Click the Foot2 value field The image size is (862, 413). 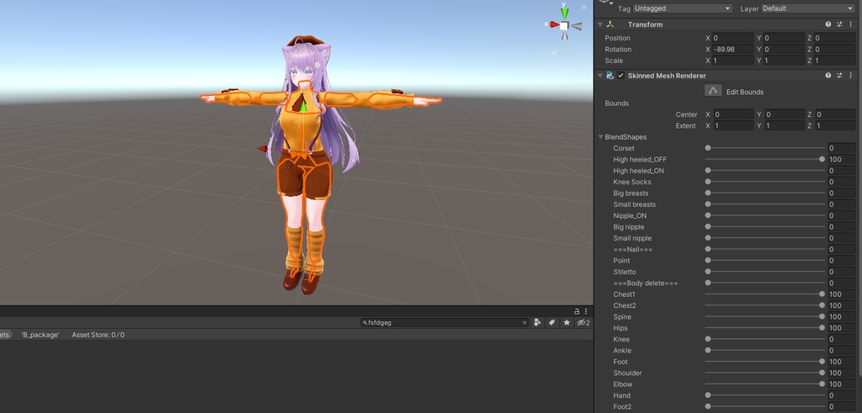(x=842, y=407)
